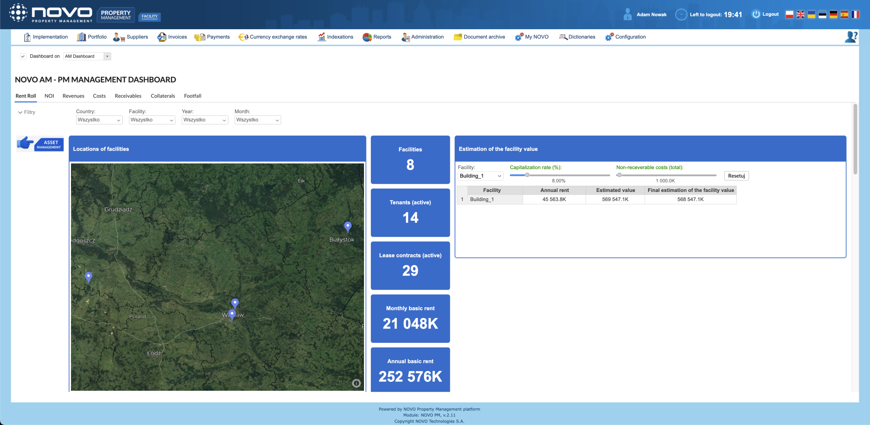
Task: Click the map info icon
Action: [356, 383]
